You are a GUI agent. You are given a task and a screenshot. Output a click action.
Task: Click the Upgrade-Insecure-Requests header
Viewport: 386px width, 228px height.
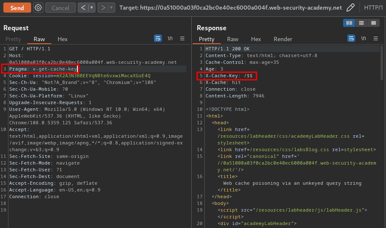pos(50,102)
